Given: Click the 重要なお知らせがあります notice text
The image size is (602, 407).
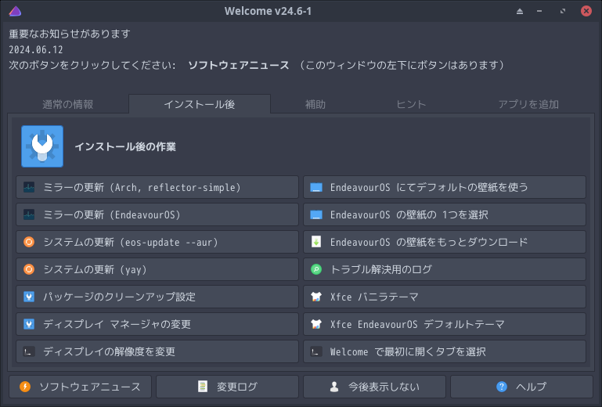Looking at the screenshot, I should click(70, 34).
